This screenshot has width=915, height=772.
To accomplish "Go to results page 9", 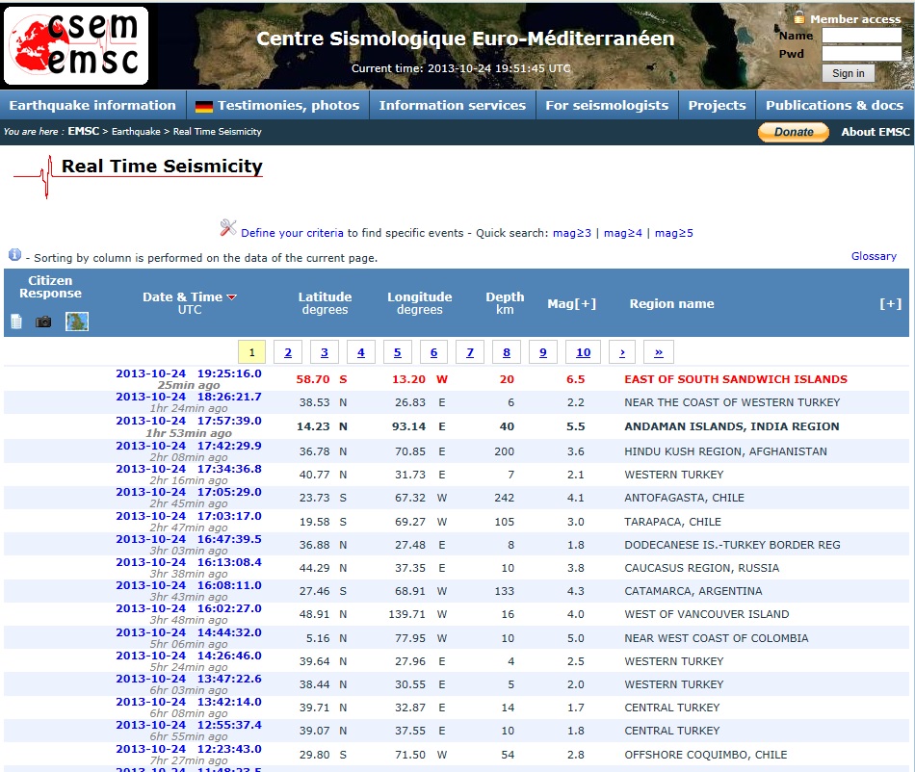I will (542, 352).
